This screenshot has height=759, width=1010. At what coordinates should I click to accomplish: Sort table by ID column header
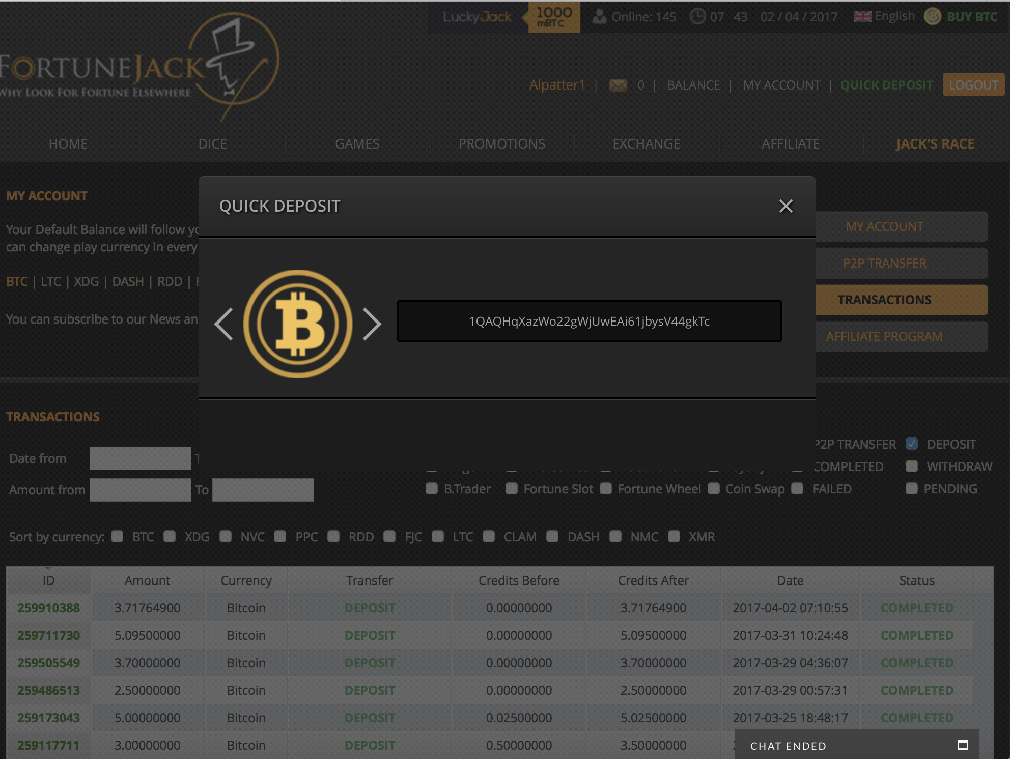point(49,580)
